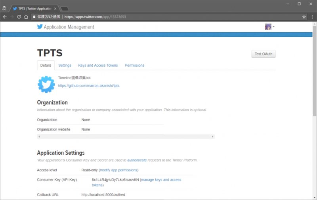This screenshot has height=200, width=317.
Task: Click the TPTS application title heading
Action: (x=50, y=53)
